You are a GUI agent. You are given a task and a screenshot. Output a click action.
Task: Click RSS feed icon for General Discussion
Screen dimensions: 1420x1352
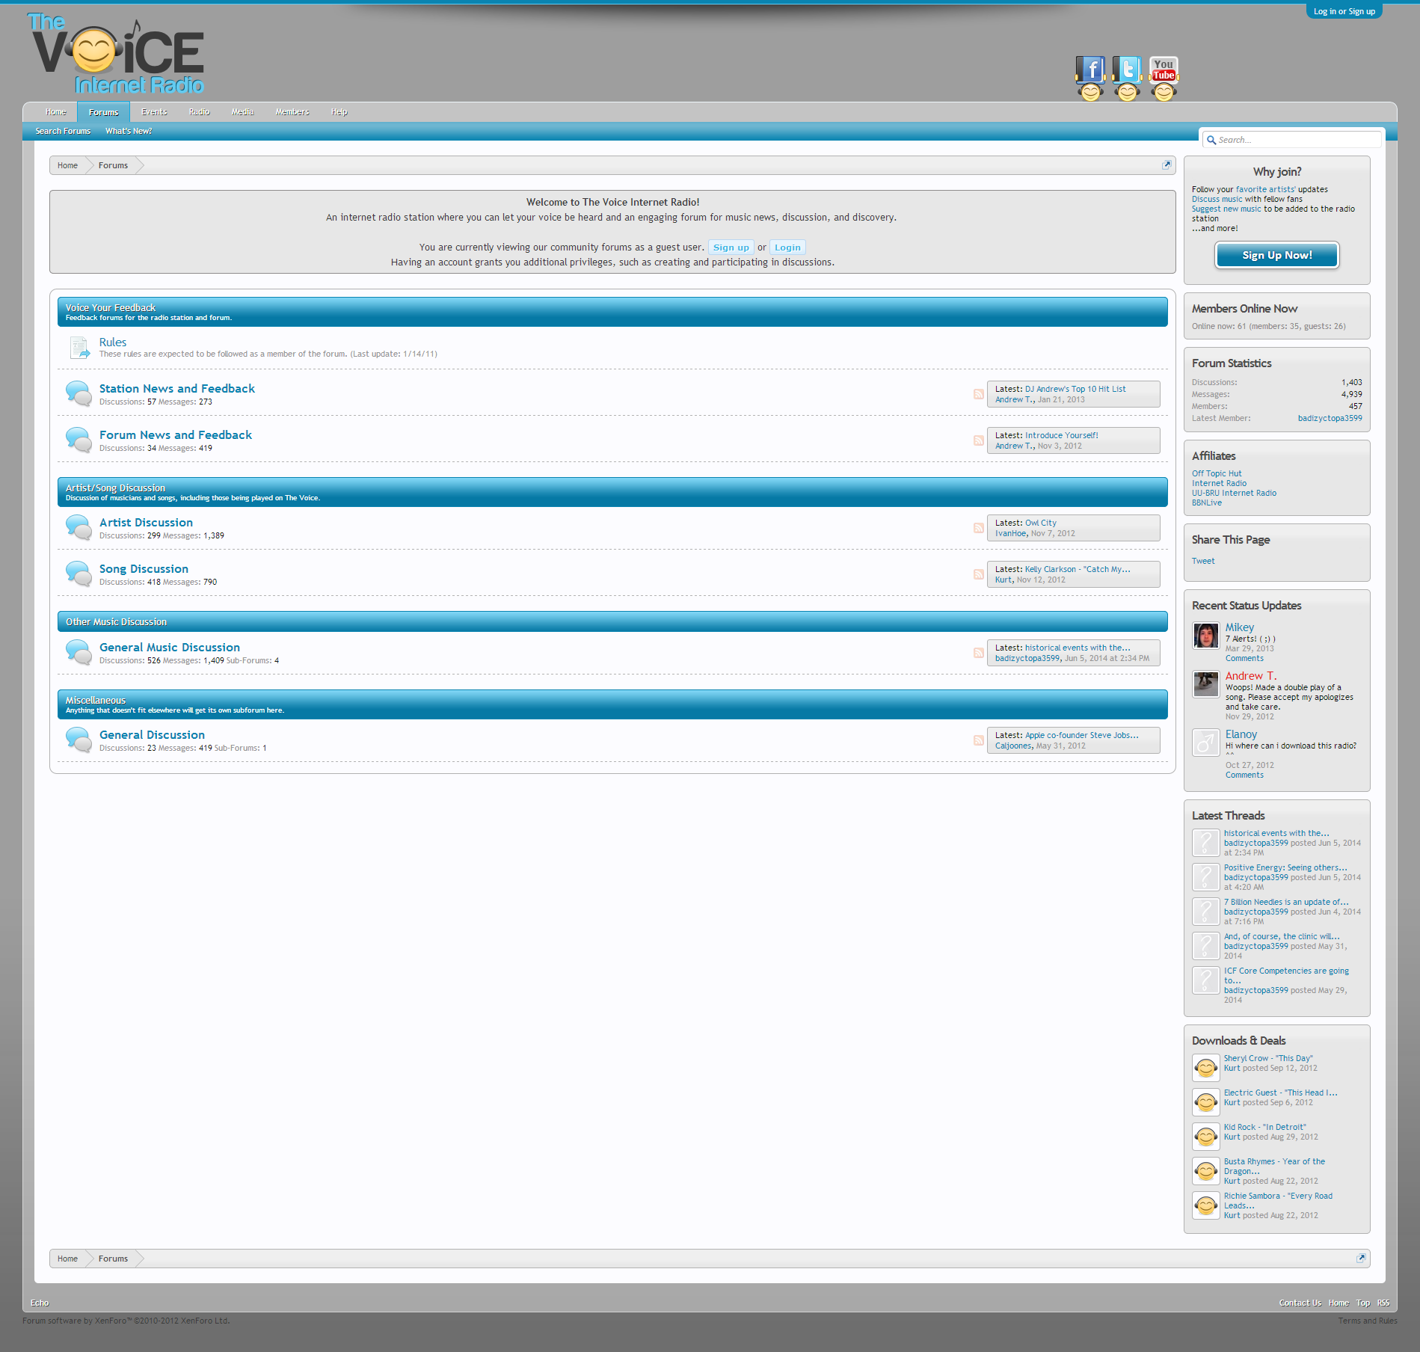[978, 740]
